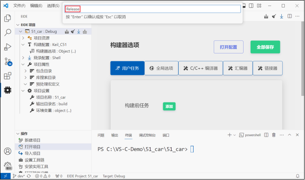Expand the 包含目录 node

25,71
